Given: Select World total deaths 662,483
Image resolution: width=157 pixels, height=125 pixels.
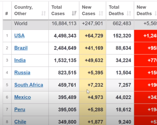Looking at the screenshot, I should [122, 24].
